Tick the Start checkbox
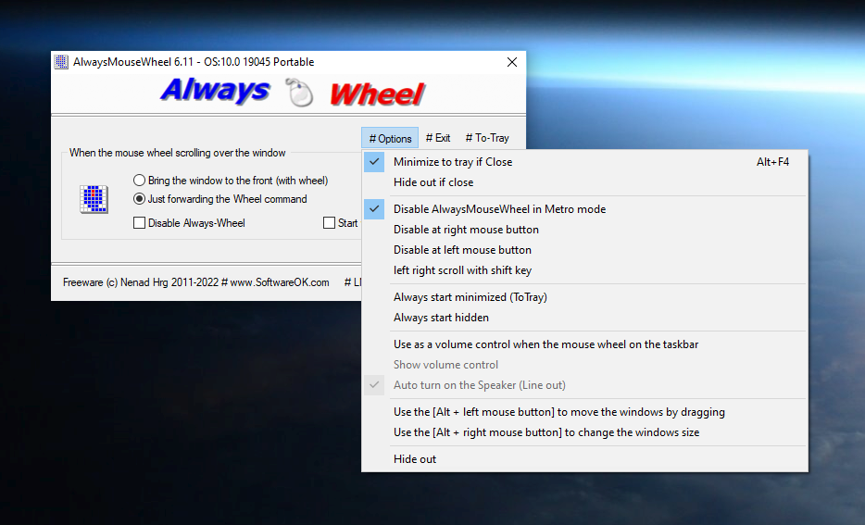This screenshot has width=865, height=525. [x=329, y=223]
